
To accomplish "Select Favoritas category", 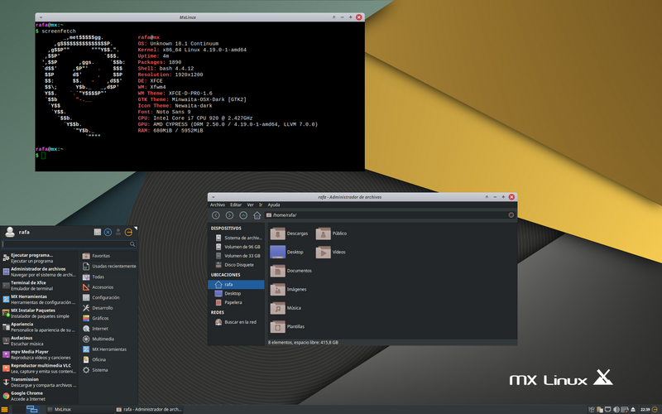I will (108, 256).
